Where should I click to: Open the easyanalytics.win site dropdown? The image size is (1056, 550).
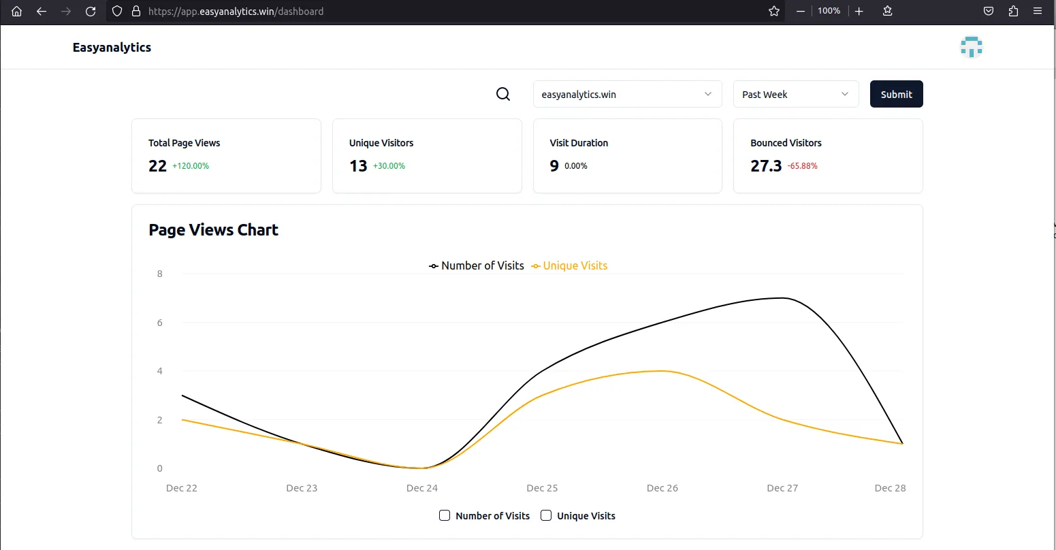click(626, 94)
